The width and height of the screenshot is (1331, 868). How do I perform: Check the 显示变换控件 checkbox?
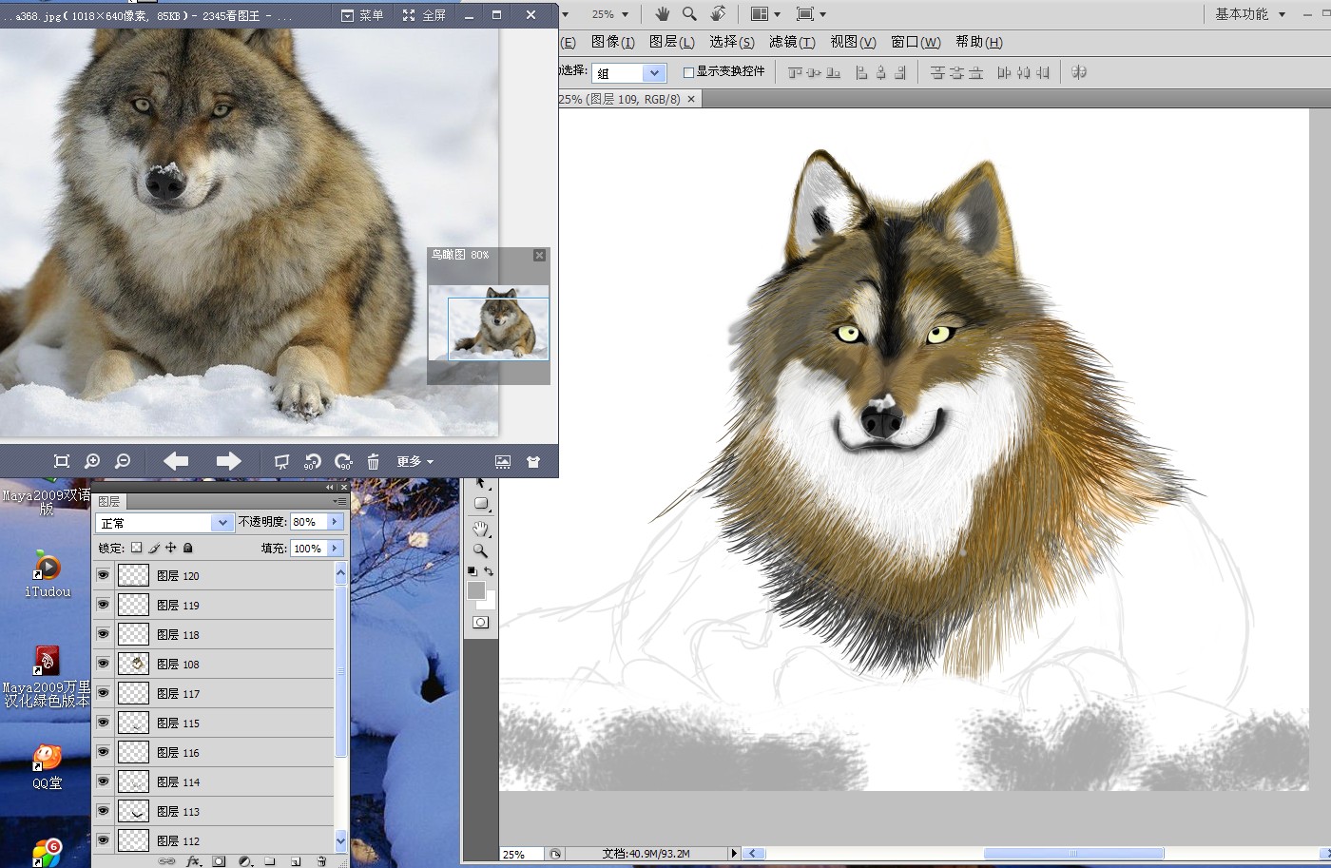[x=688, y=72]
